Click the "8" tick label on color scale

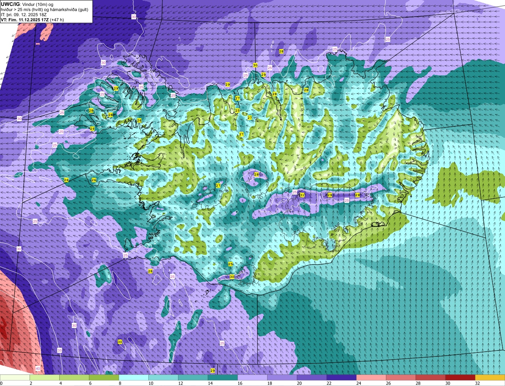tap(119, 383)
